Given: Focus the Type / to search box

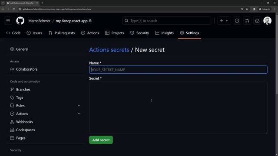Looking at the screenshot, I should (x=167, y=21).
